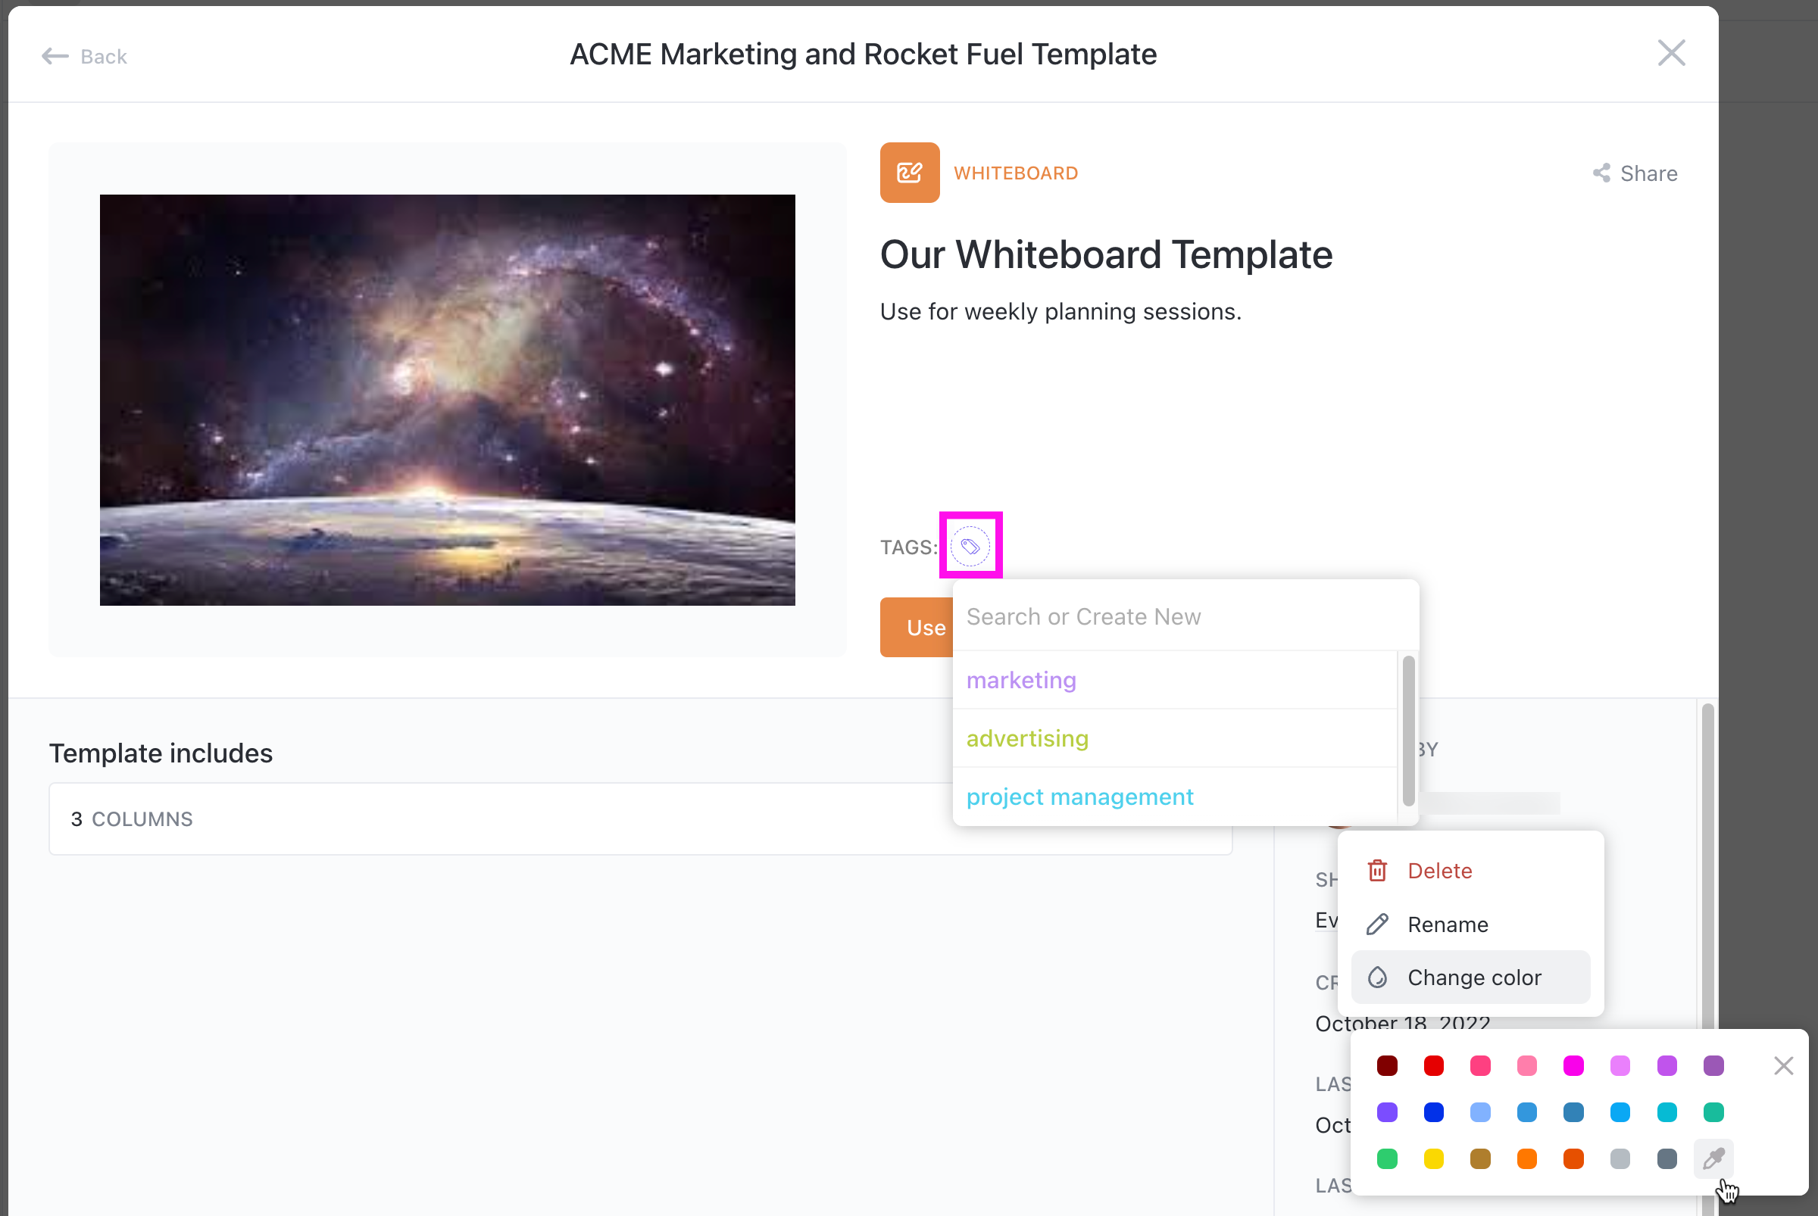Choose the project management tag option
Screen dimensions: 1818x1216
(1079, 797)
